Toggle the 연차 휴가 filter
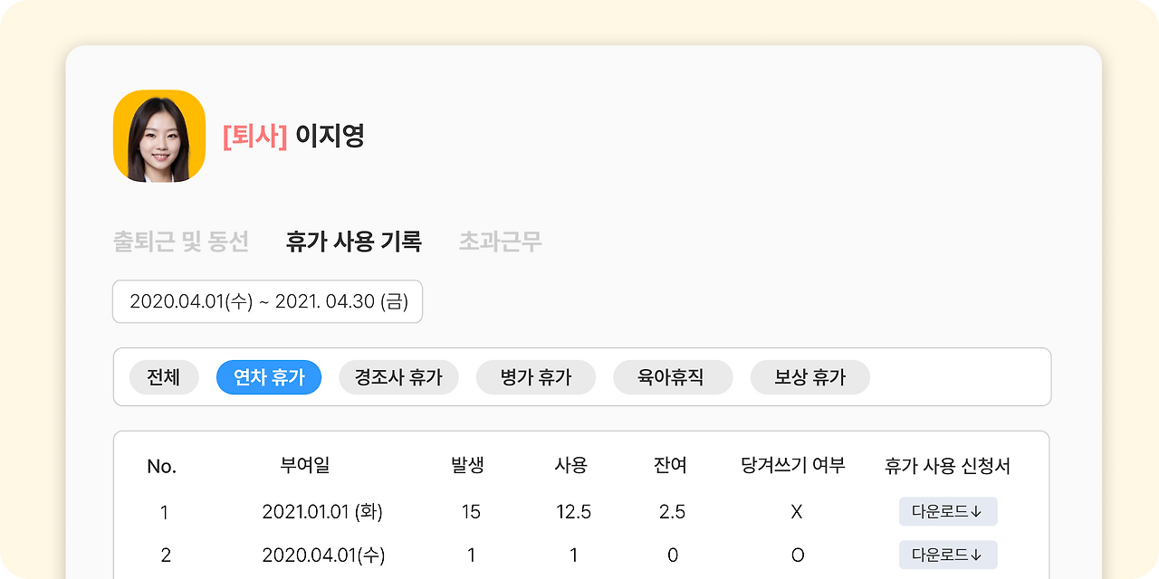This screenshot has height=579, width=1159. 268,377
